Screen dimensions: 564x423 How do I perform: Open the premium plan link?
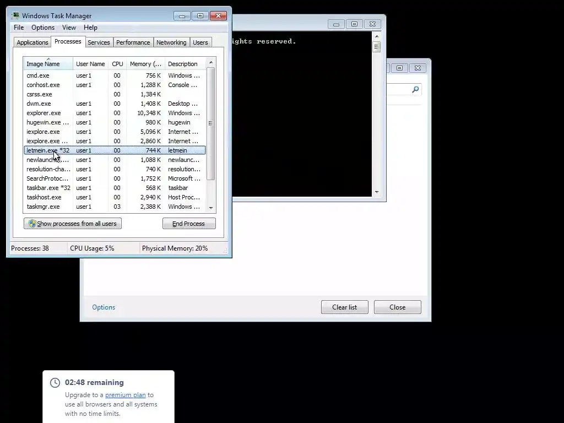pyautogui.click(x=126, y=395)
